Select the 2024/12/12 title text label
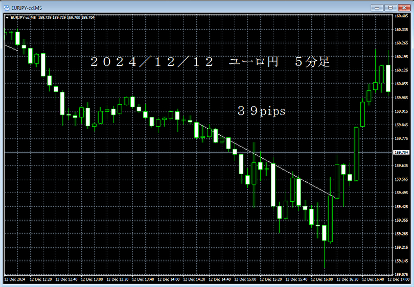This screenshot has width=414, height=287. pyautogui.click(x=210, y=62)
